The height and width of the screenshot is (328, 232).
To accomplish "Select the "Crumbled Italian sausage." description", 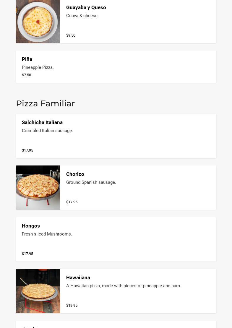I will click(x=47, y=131).
